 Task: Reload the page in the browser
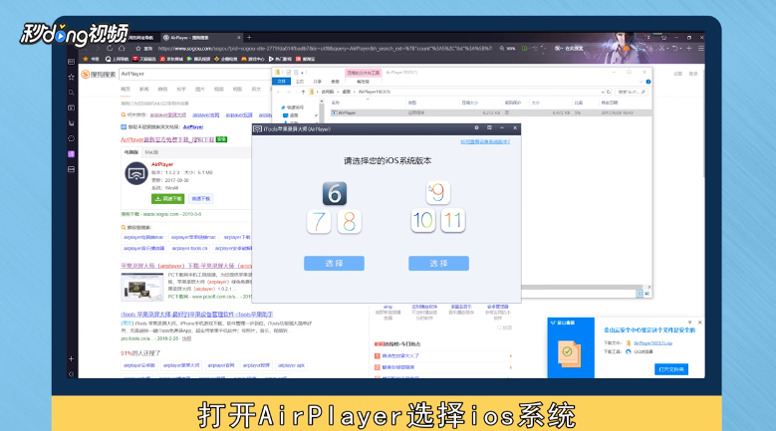click(110, 49)
